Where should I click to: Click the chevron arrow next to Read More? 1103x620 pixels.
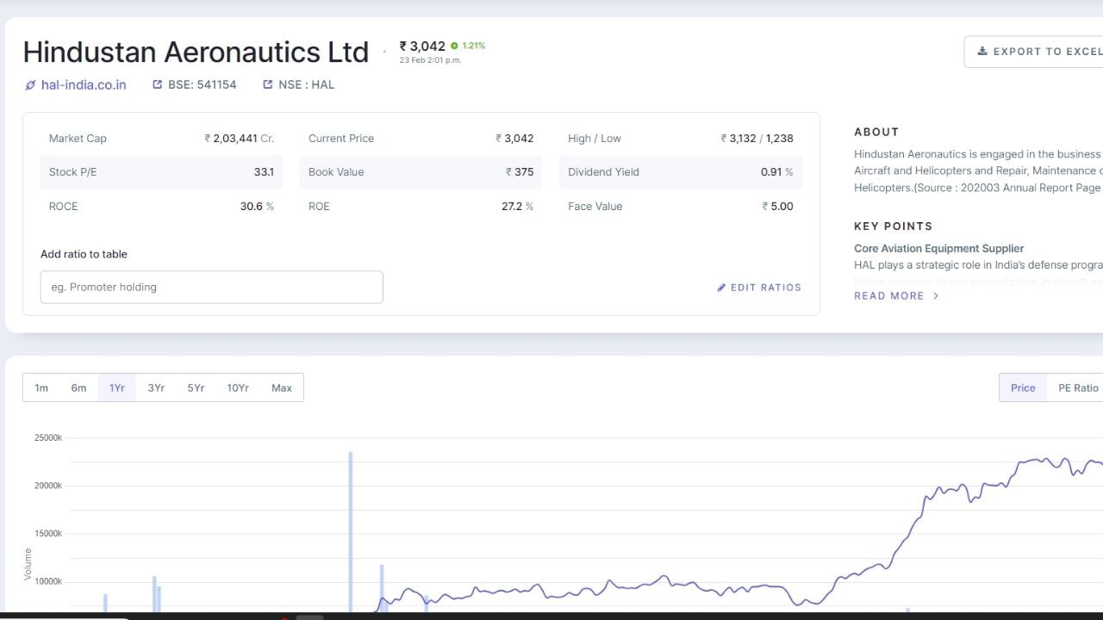(936, 295)
